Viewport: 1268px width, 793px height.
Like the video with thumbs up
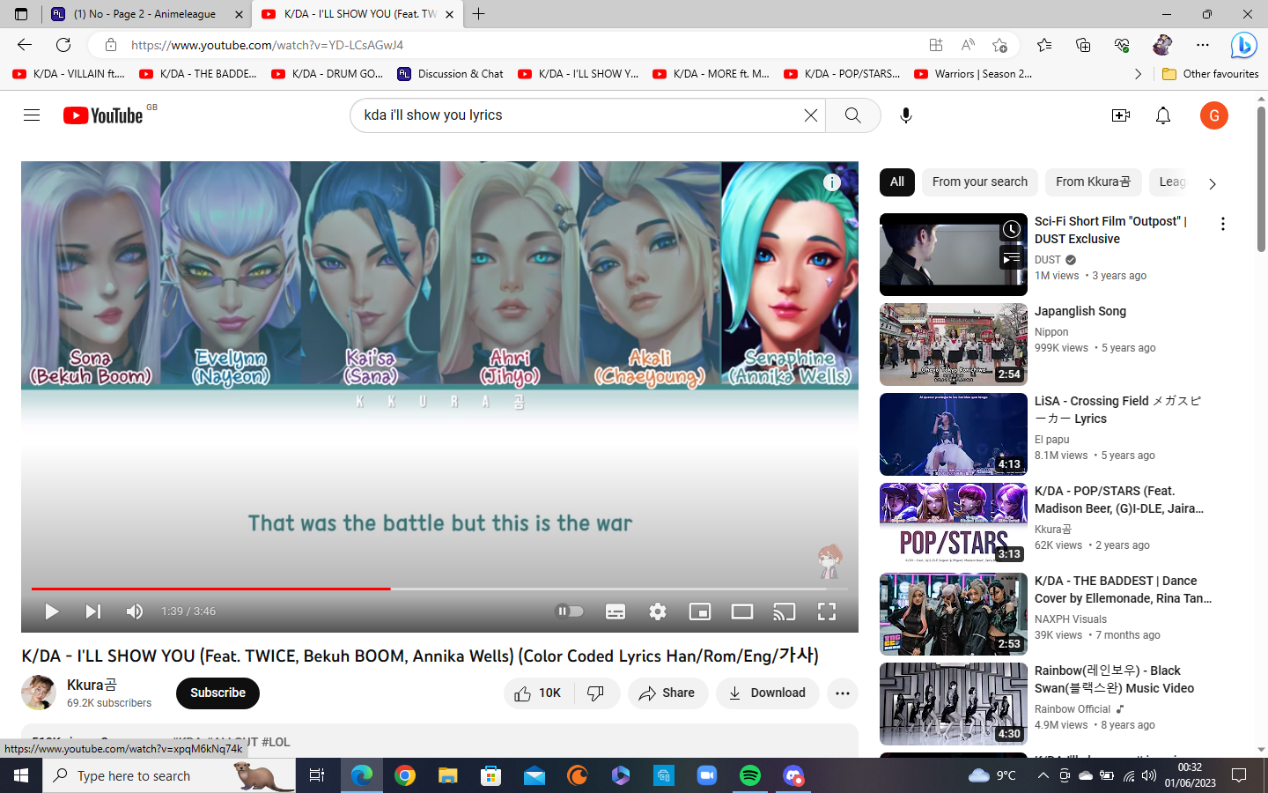pos(538,693)
